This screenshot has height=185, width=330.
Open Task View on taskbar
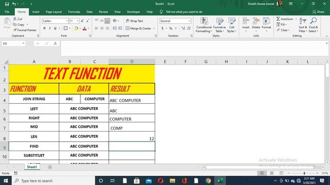tap(112, 180)
